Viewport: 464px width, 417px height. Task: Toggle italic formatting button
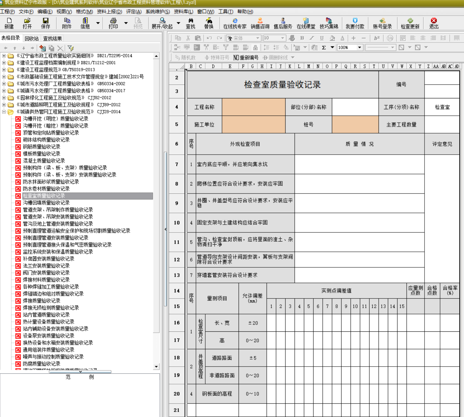click(x=312, y=38)
